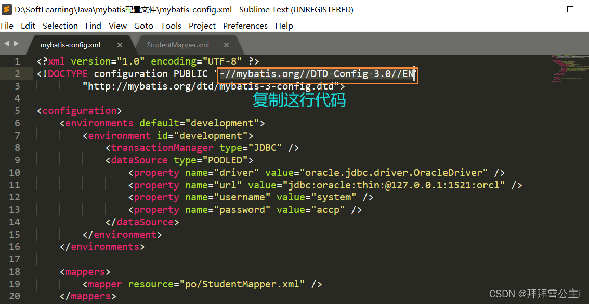Click the version="1.0" attribute on line 1
Image resolution: width=589 pixels, height=304 pixels.
point(108,61)
